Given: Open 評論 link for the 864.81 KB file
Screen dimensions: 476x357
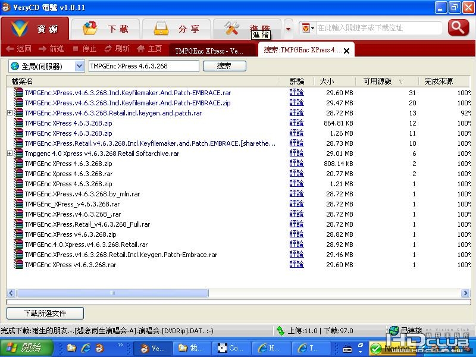Looking at the screenshot, I should [296, 123].
